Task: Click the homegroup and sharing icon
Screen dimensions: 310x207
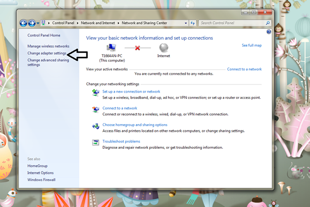Action: (96, 126)
